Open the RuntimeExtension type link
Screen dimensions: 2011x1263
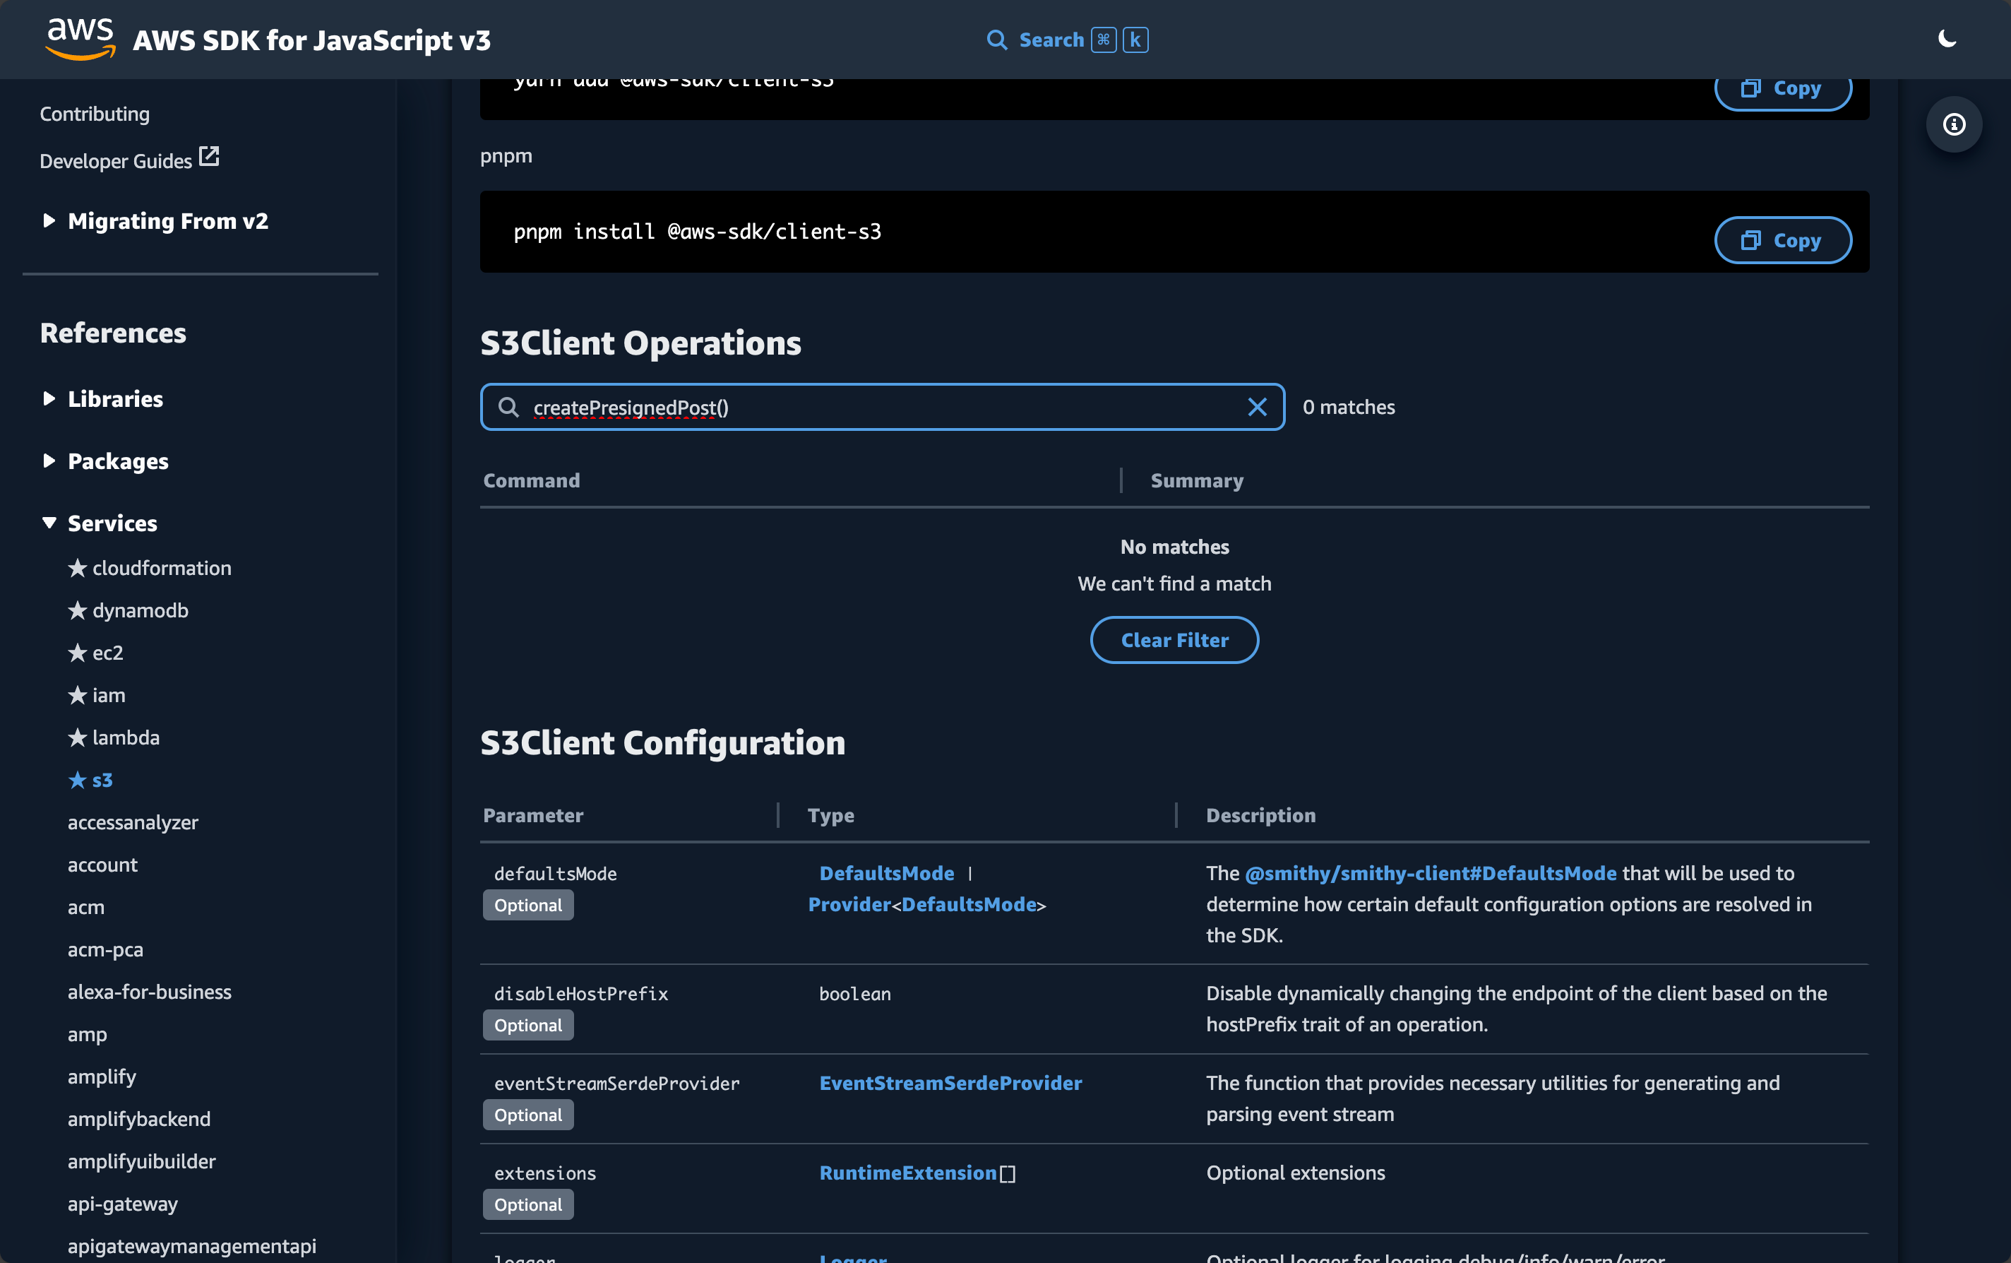coord(907,1173)
